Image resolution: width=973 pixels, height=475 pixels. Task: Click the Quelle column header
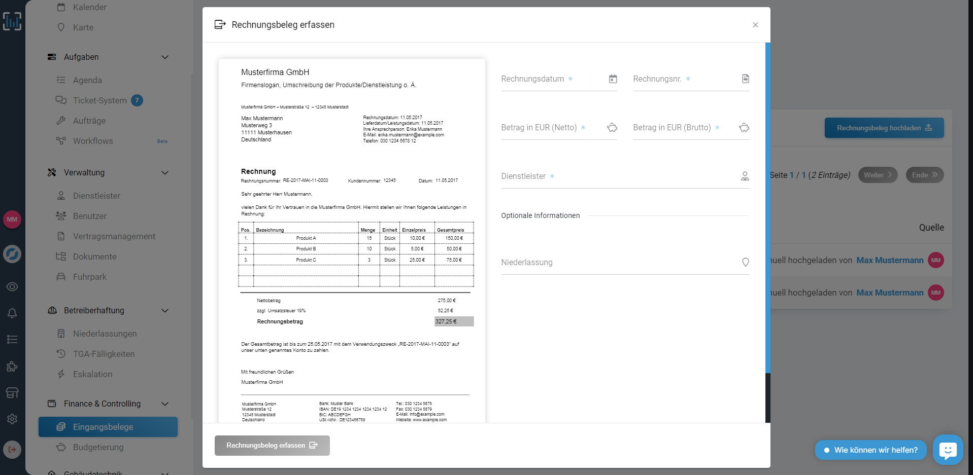point(931,228)
